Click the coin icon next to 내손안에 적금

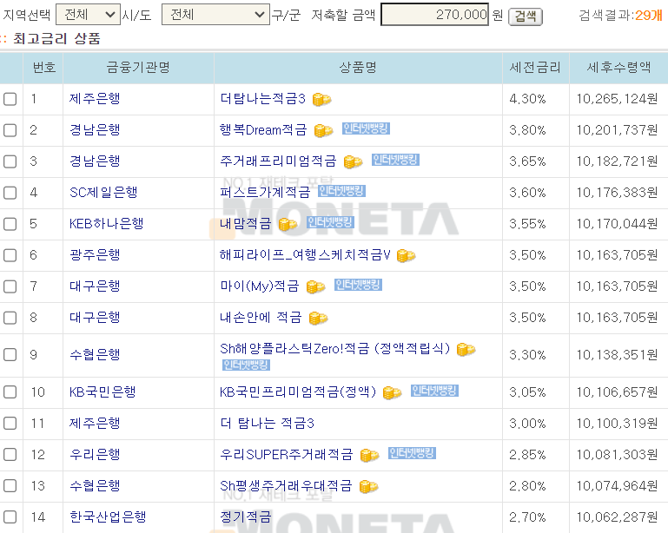[x=318, y=318]
